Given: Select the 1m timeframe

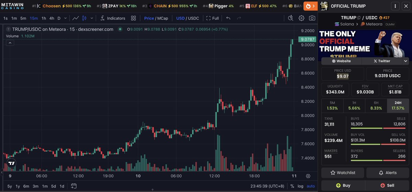Looking at the screenshot, I should click(x=14, y=18).
